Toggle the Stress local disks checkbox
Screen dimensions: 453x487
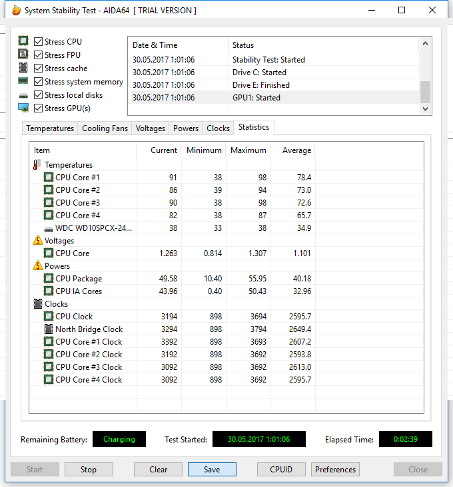click(38, 95)
